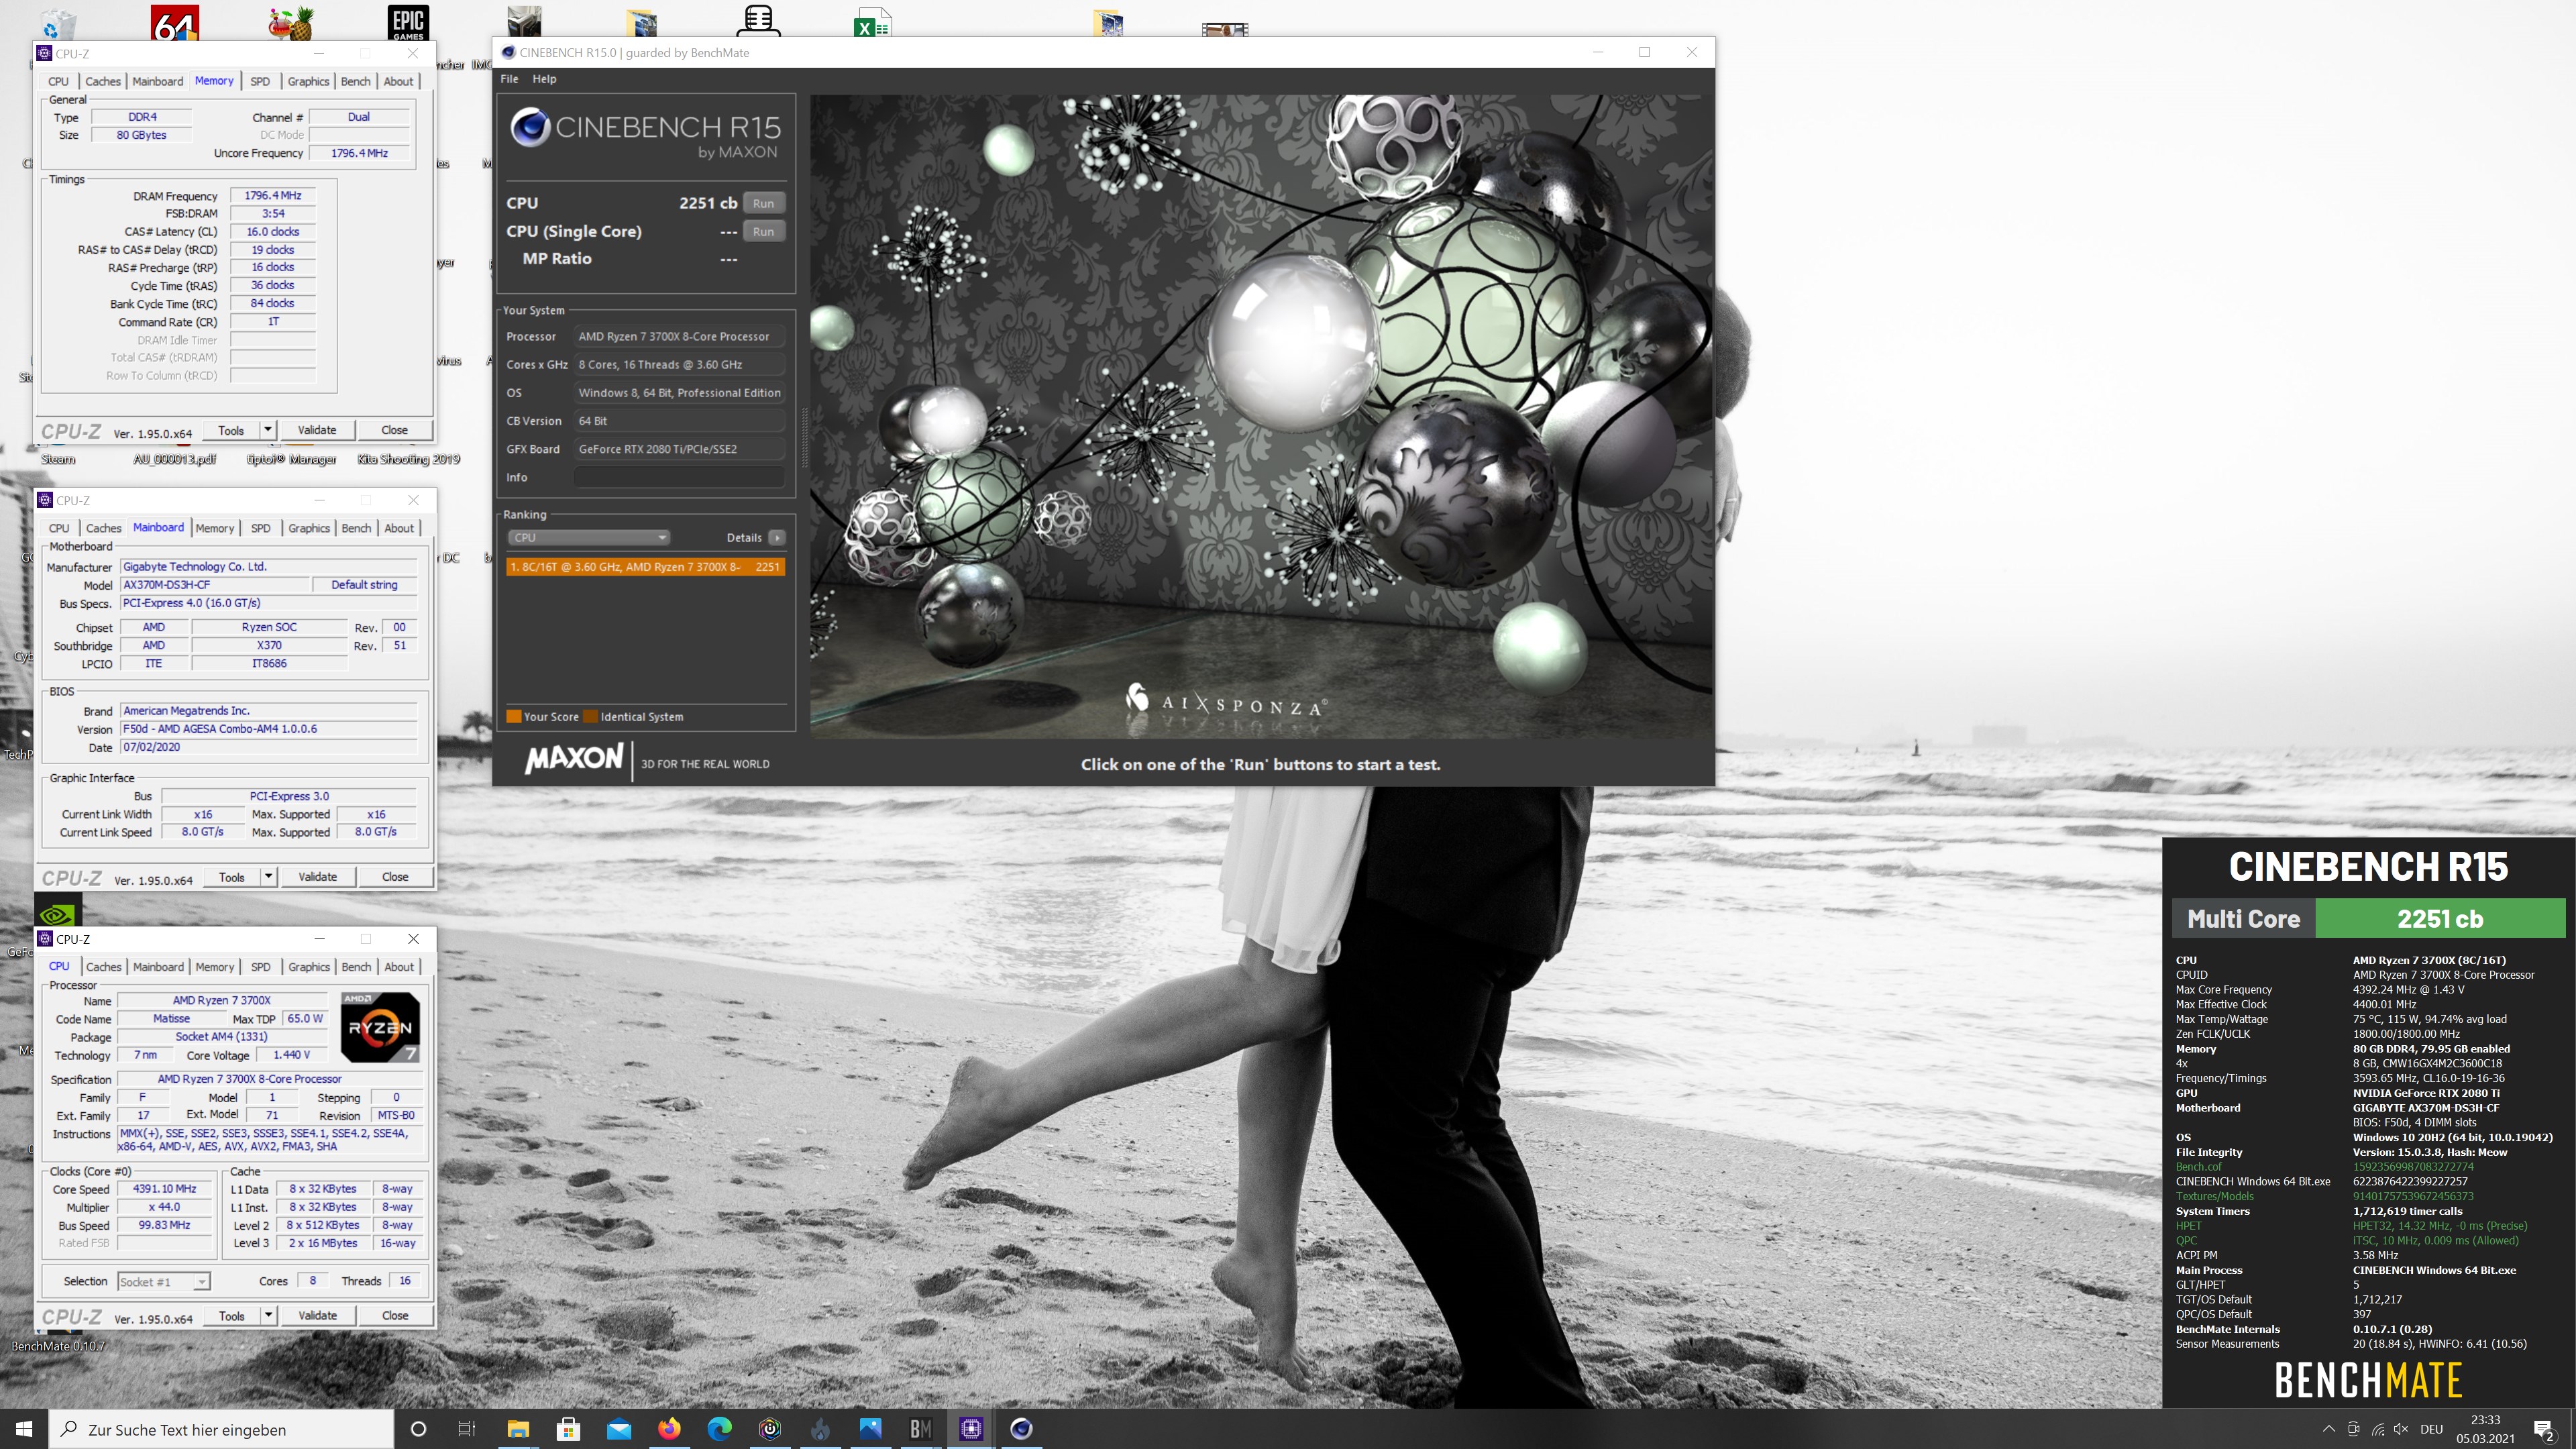
Task: Click Validate in the Memory CPU-Z window
Action: click(317, 430)
